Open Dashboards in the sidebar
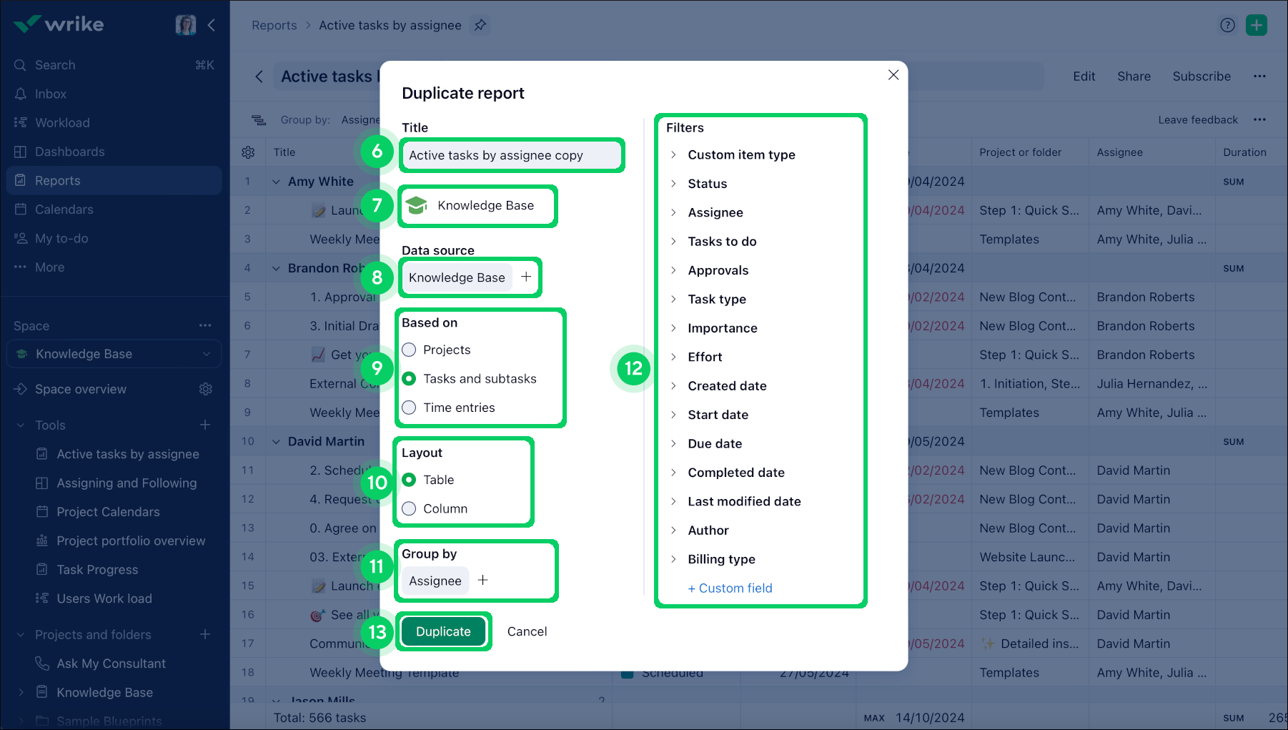Image resolution: width=1288 pixels, height=730 pixels. (69, 152)
